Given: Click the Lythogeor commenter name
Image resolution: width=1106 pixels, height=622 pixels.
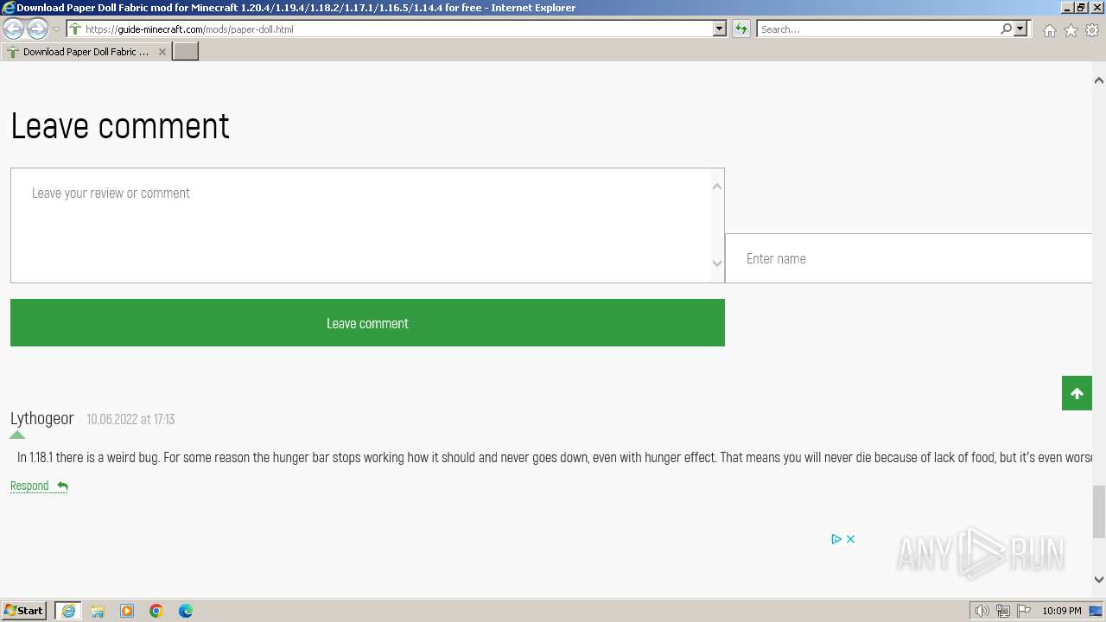Looking at the screenshot, I should 42,418.
